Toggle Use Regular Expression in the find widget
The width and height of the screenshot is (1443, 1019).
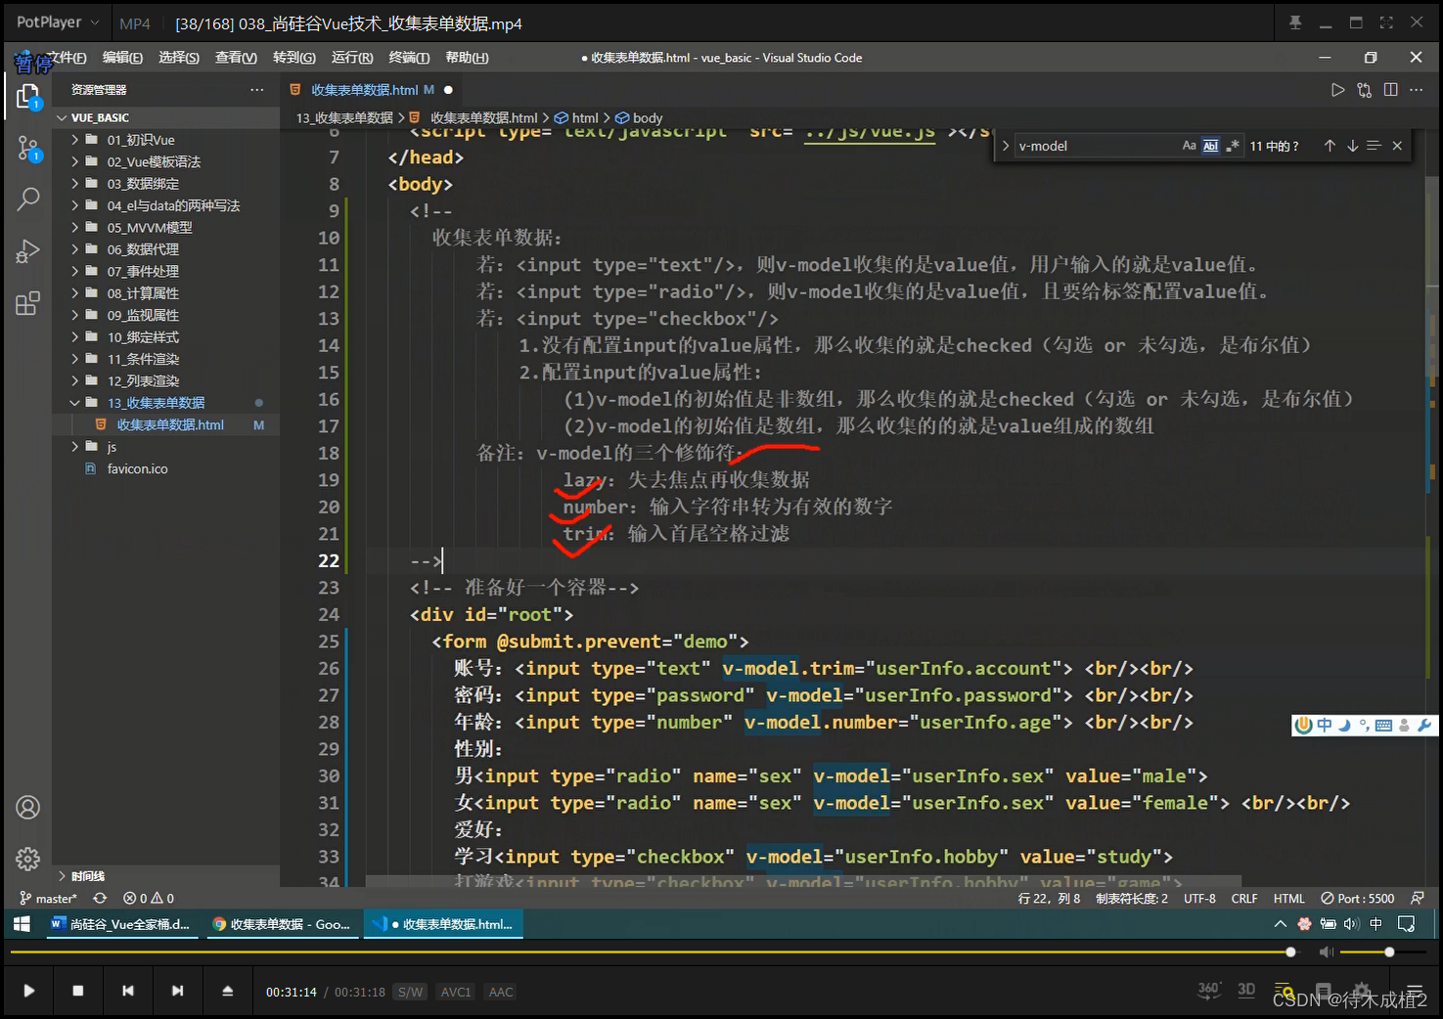1232,146
